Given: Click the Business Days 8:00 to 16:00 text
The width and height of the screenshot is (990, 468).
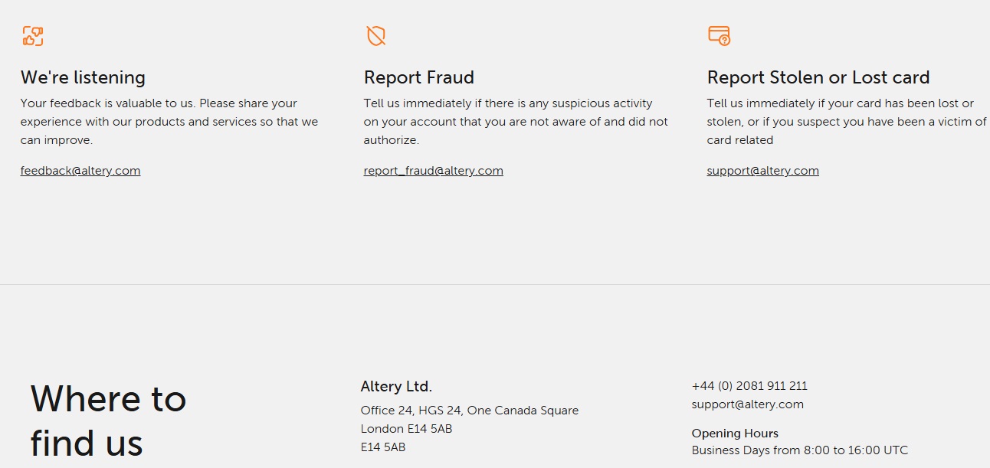Looking at the screenshot, I should (799, 450).
